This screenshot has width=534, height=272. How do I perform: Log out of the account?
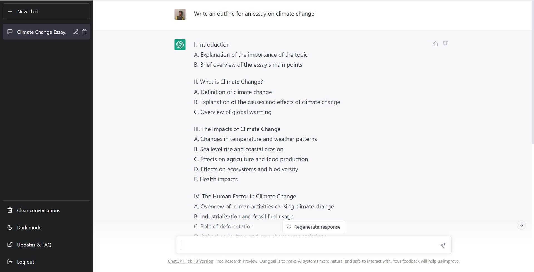pyautogui.click(x=26, y=262)
